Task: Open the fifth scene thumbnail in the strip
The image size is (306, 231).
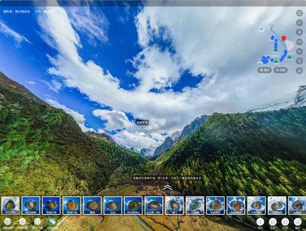Action: [x=92, y=205]
